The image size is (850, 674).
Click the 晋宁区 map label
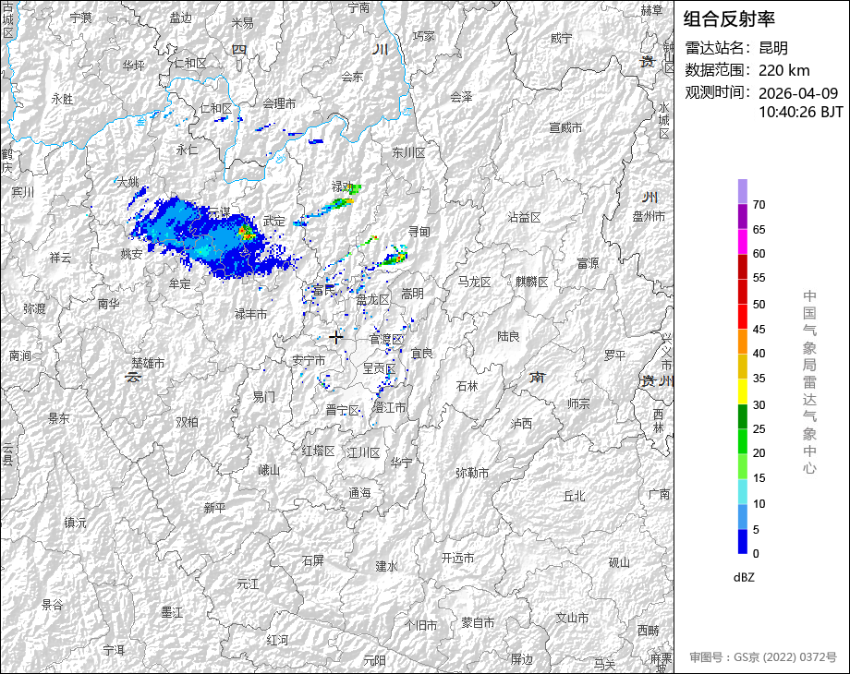click(x=343, y=411)
